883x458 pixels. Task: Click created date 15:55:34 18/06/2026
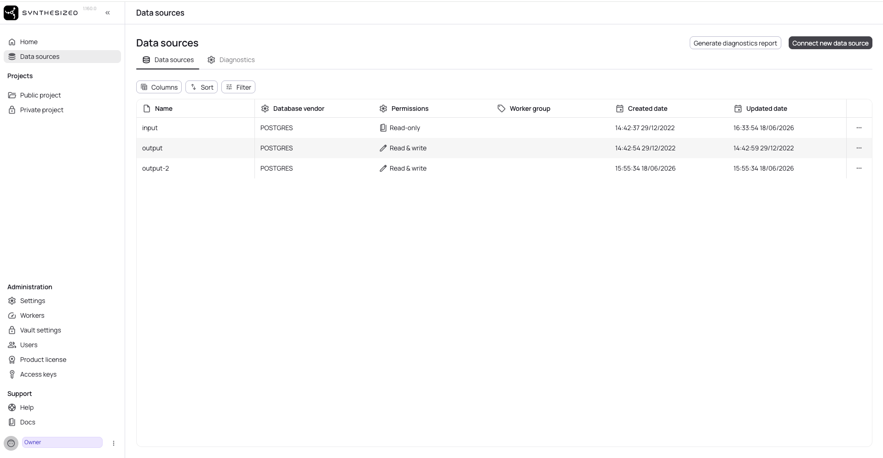pyautogui.click(x=646, y=168)
